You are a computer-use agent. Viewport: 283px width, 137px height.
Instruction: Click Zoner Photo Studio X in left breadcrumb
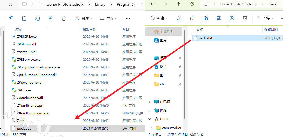[x=65, y=4]
